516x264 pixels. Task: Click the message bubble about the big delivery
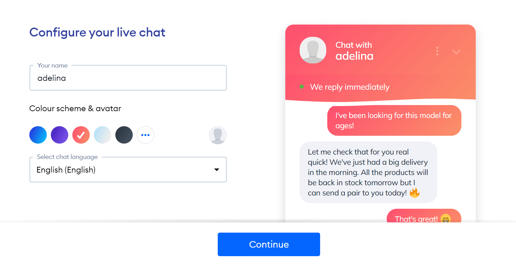[368, 172]
